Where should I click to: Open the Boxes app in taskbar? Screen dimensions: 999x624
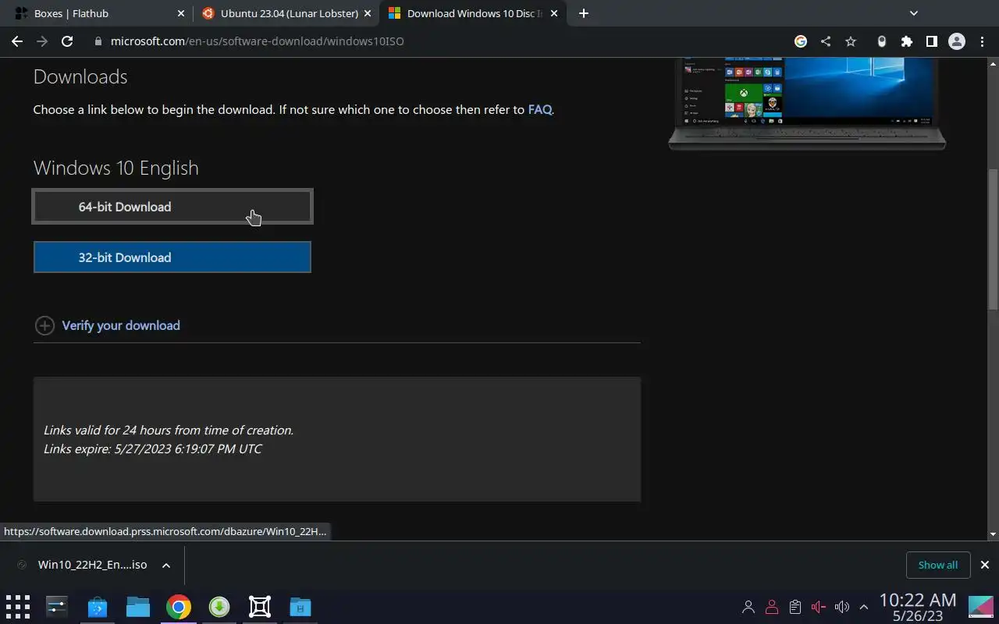pyautogui.click(x=260, y=607)
